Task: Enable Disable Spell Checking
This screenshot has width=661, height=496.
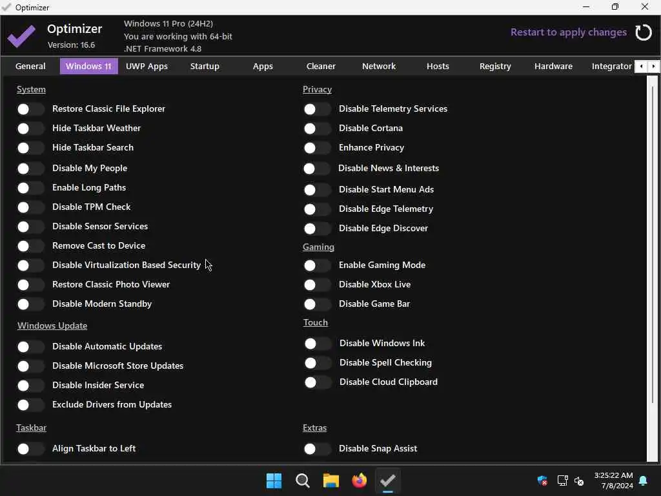Action: coord(318,363)
